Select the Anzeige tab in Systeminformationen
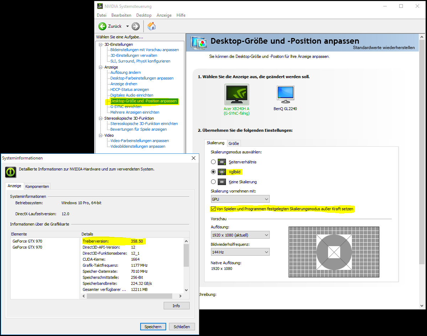 (15, 186)
